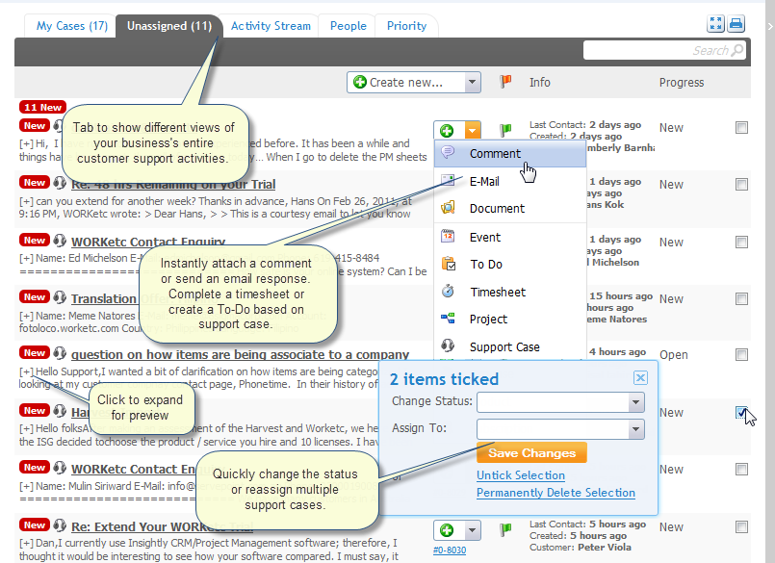Viewport: 775px width, 563px height.
Task: Select E-Mail from the dropdown menu
Action: (x=484, y=181)
